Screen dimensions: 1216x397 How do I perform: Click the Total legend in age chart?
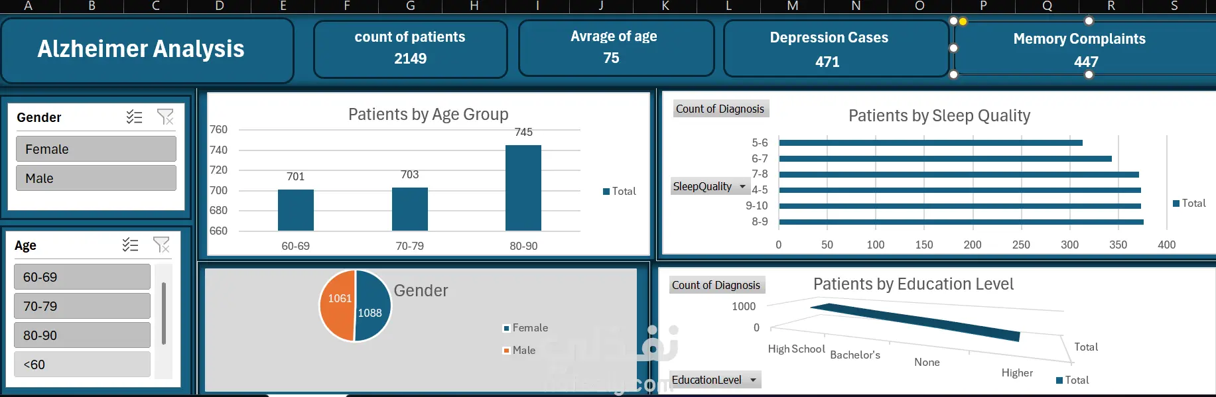620,191
